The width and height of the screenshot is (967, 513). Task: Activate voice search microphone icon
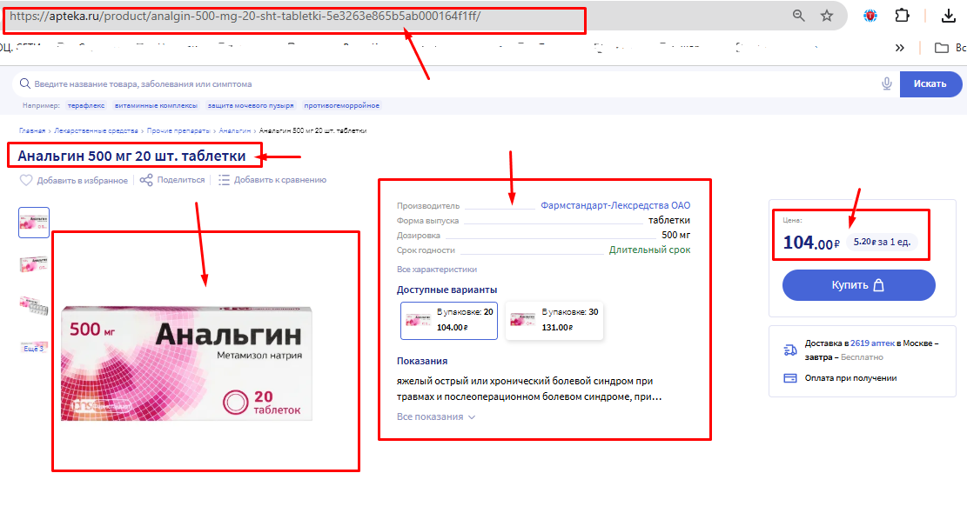click(x=887, y=83)
